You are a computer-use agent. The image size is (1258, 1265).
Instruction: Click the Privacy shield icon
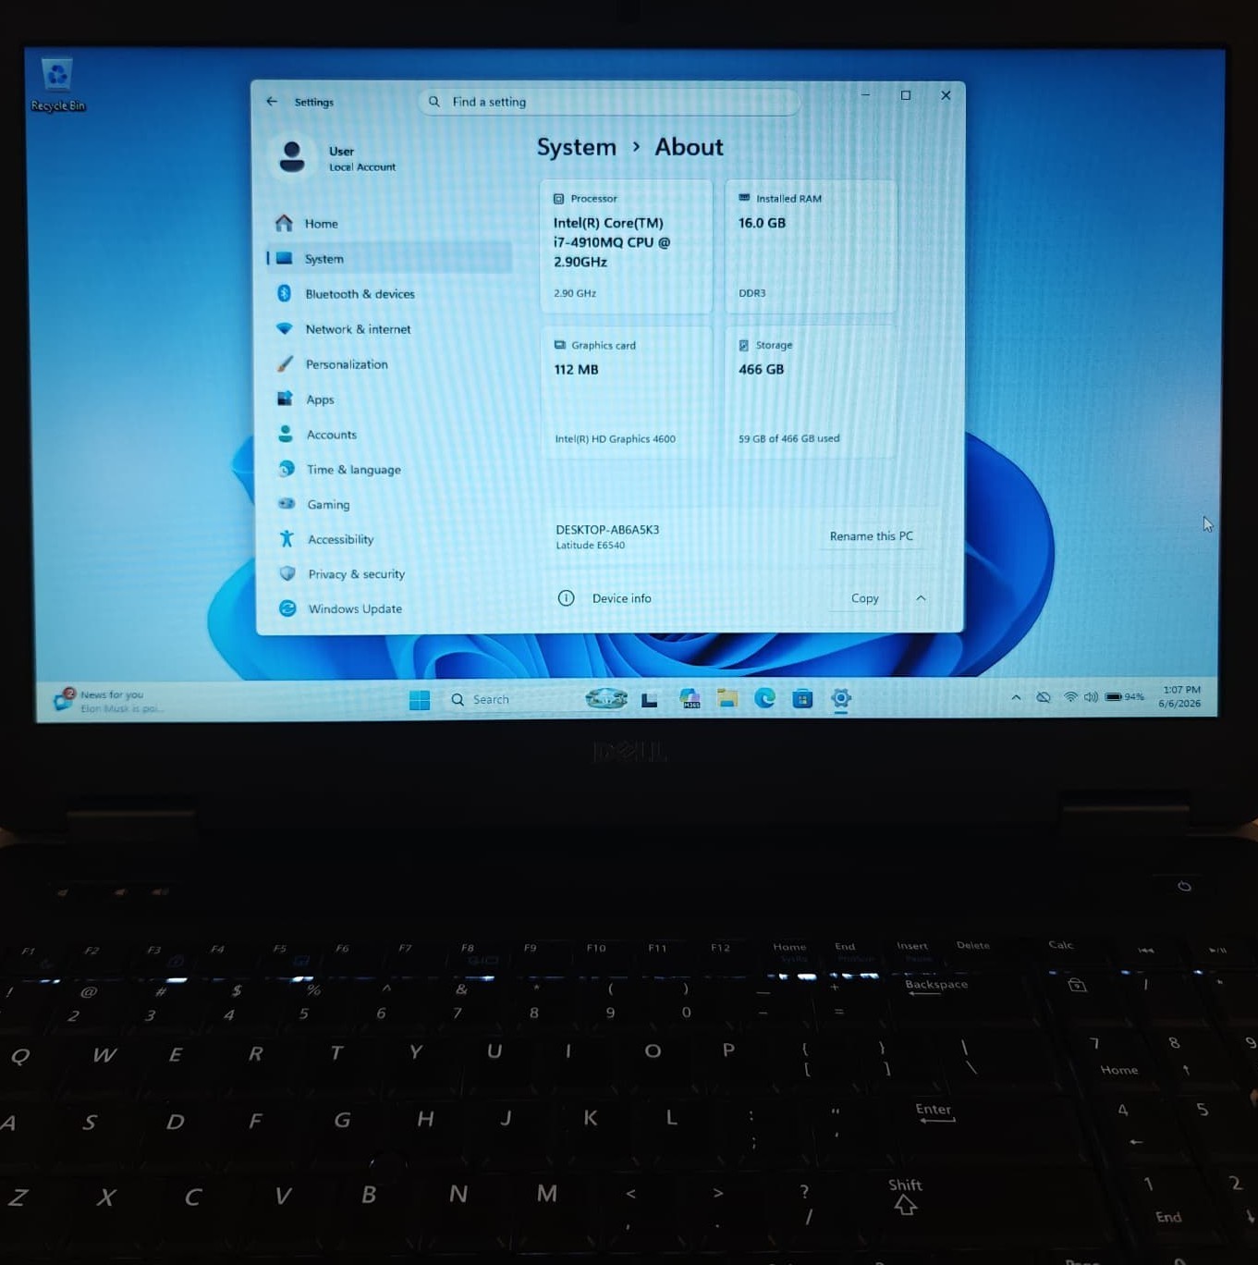(287, 573)
